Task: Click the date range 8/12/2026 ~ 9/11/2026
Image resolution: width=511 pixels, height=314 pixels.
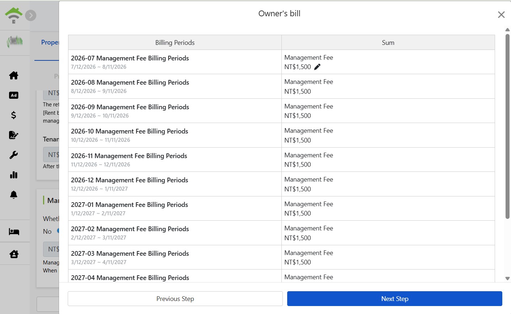Action: tap(99, 91)
